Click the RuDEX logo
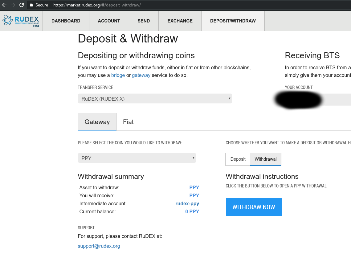Viewport: 351px width, 253px height. [x=21, y=21]
